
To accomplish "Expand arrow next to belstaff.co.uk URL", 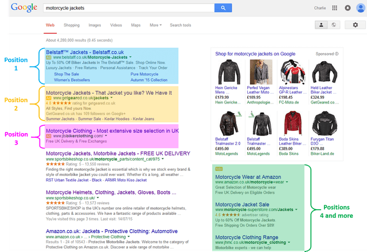I will tap(130, 57).
